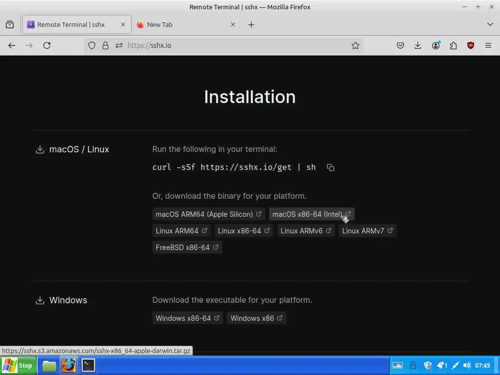Open the Firefox View tabs icon
This screenshot has width=500, height=375.
(x=10, y=24)
